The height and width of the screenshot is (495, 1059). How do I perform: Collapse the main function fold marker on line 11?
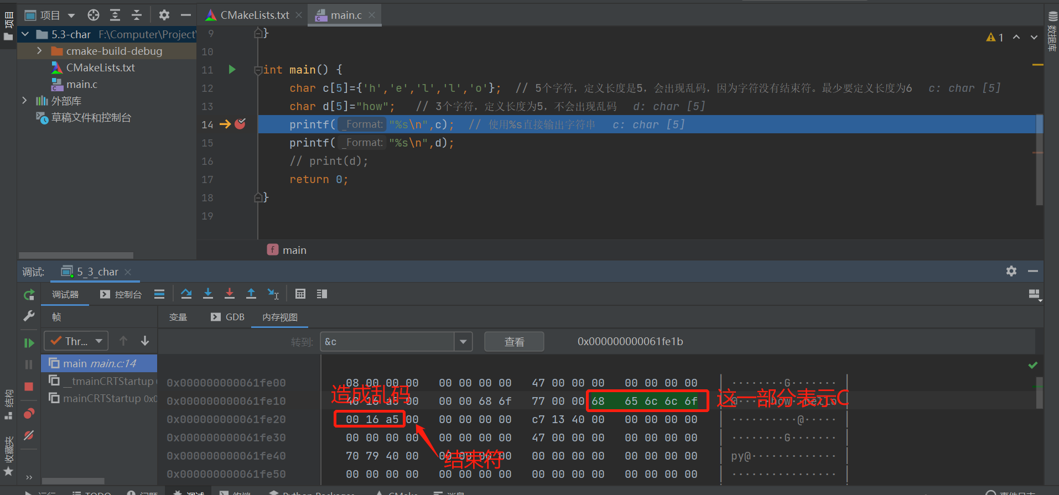pos(258,70)
